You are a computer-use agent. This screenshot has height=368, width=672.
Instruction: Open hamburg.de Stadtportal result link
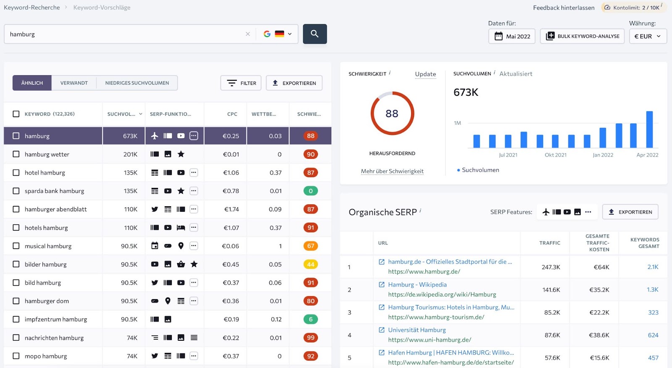[450, 262]
